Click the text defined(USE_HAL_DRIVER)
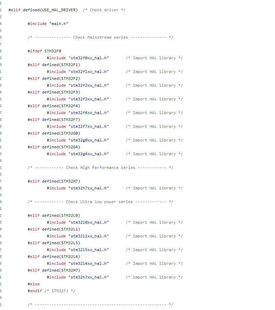 coord(50,10)
